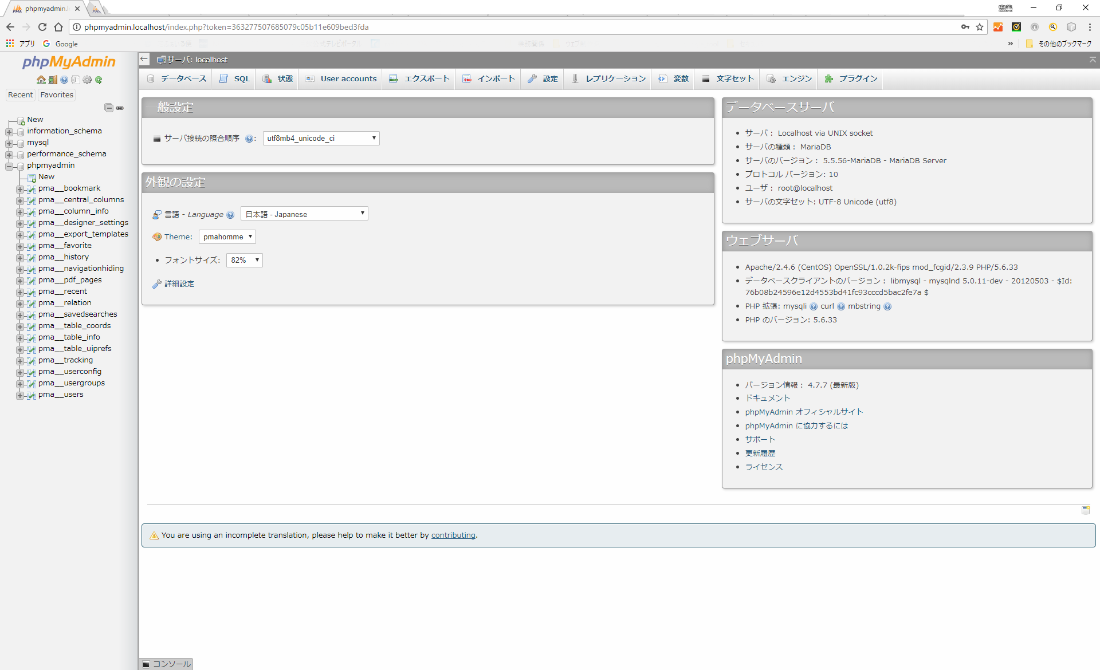
Task: Click the contributing link in notice
Action: pos(453,535)
